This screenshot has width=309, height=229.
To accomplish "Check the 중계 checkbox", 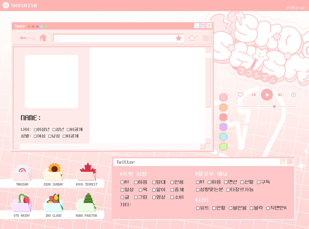I will pyautogui.click(x=172, y=190).
